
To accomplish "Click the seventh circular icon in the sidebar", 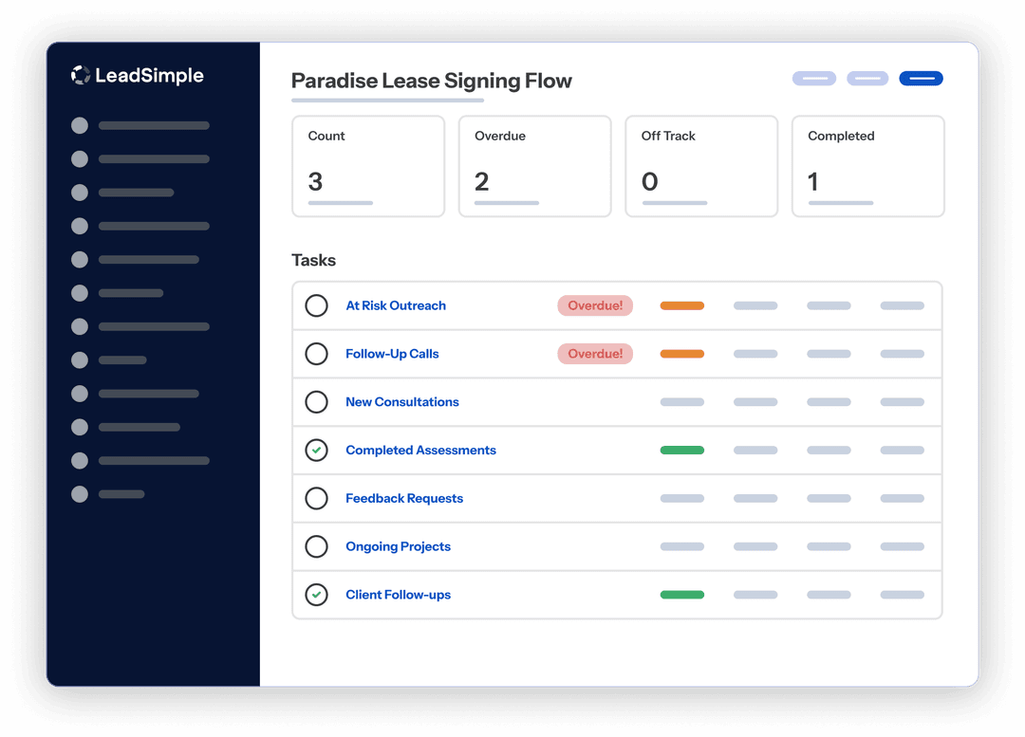I will pyautogui.click(x=80, y=326).
